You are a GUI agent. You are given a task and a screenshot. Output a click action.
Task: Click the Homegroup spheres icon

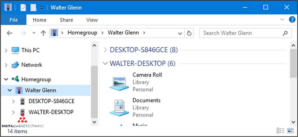coord(15,79)
